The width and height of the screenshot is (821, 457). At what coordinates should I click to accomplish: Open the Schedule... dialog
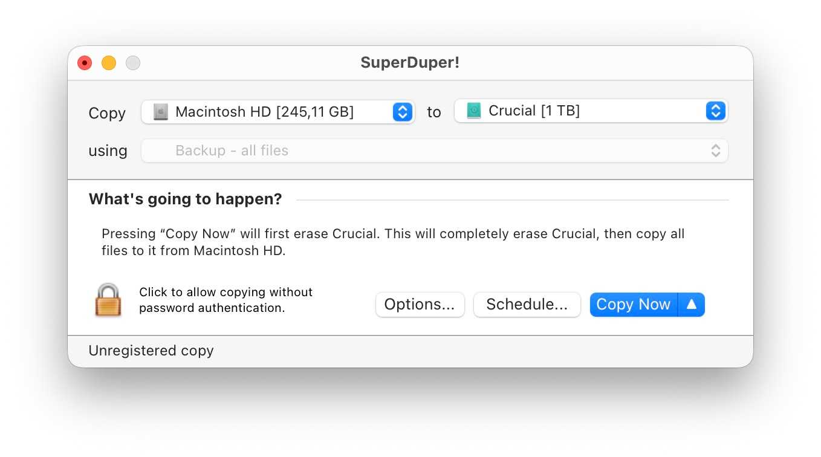click(527, 305)
